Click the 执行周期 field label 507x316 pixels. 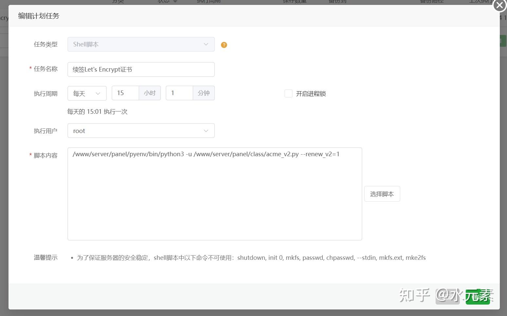point(46,94)
